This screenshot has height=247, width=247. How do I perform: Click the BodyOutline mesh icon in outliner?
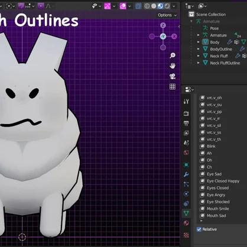(205, 49)
